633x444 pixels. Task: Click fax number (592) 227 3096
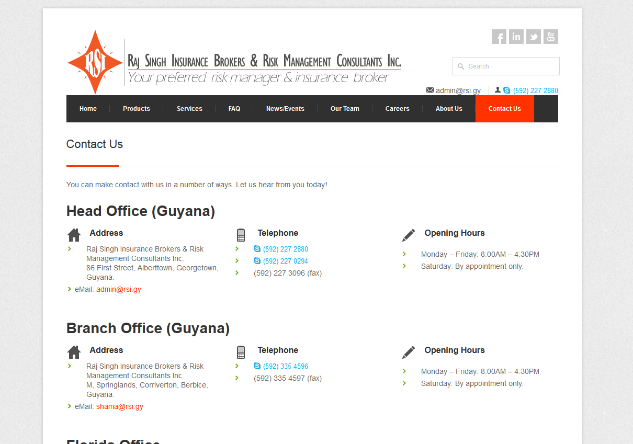click(288, 273)
